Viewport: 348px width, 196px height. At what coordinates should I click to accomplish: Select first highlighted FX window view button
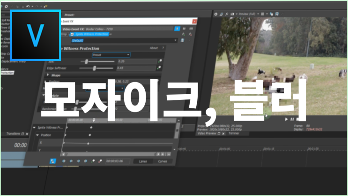click(x=177, y=29)
